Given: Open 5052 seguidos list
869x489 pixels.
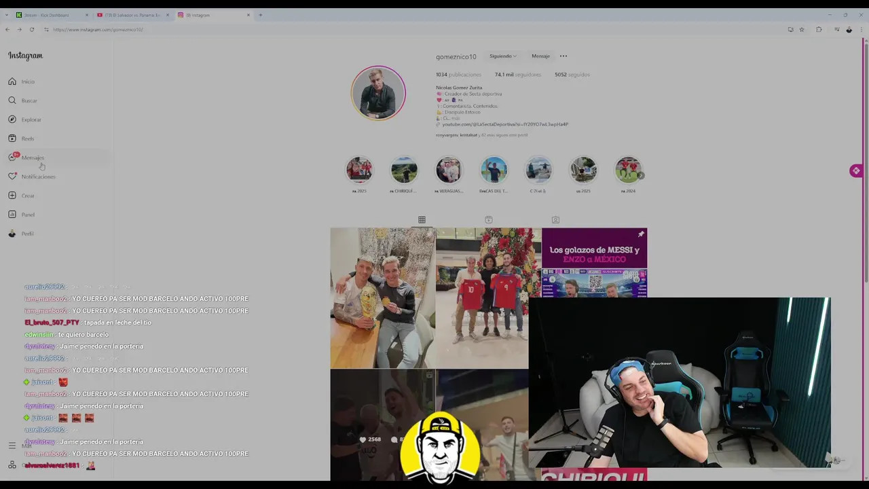Looking at the screenshot, I should 572,75.
